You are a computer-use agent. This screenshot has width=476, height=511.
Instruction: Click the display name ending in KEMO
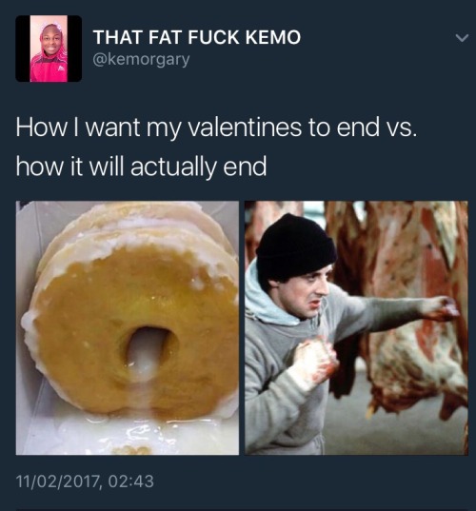point(197,37)
